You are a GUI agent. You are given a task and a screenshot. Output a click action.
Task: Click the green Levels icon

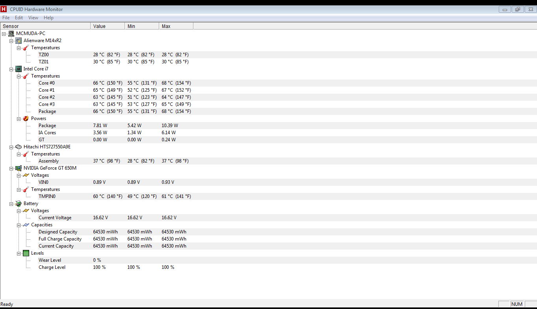[26, 253]
